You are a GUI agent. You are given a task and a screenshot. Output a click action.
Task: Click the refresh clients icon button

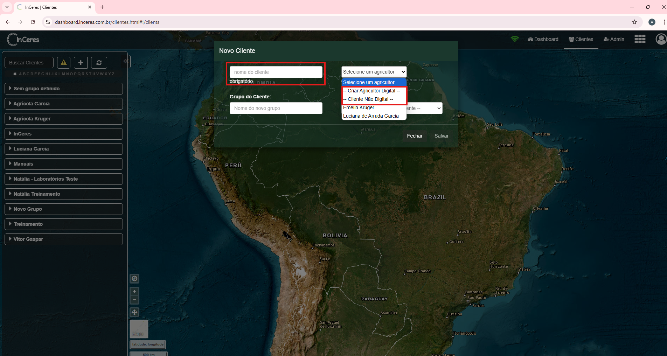pyautogui.click(x=99, y=63)
